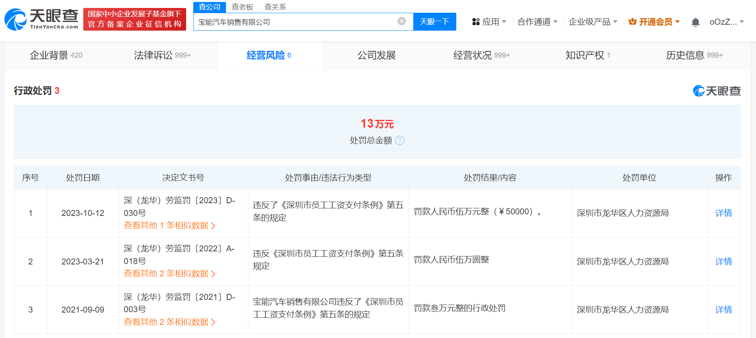The width and height of the screenshot is (756, 338).
Task: Click 深圳市龙华区人力资源局 in row 1
Action: pyautogui.click(x=622, y=213)
